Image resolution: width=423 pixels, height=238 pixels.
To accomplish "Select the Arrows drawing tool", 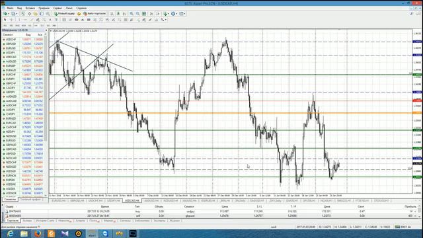I will (x=163, y=20).
